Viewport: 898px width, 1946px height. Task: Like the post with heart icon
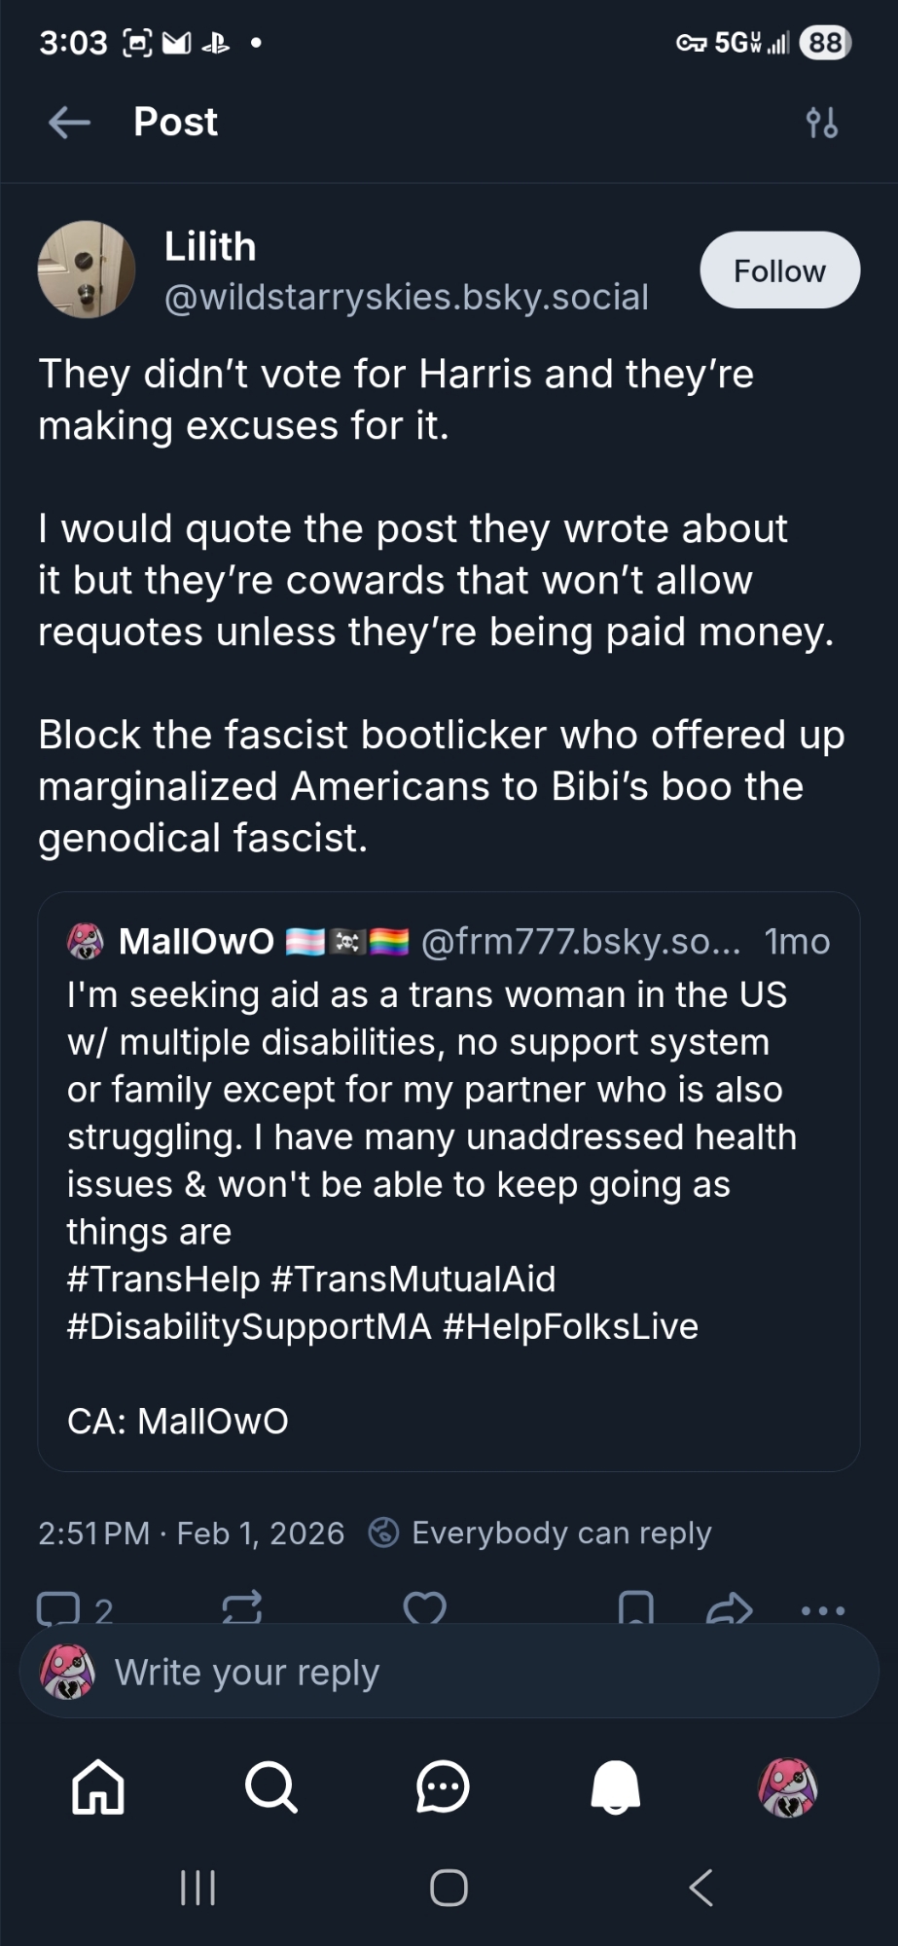point(424,1607)
